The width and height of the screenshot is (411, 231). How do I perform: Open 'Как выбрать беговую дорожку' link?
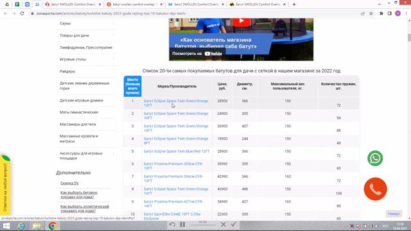click(78, 194)
